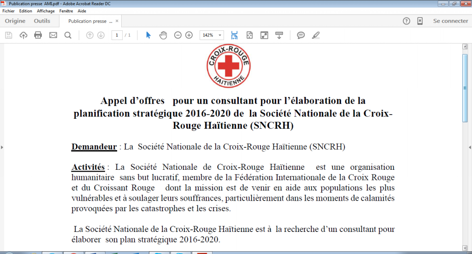Viewport: 472px width, 254px height.
Task: Select the Publication presse document tab
Action: point(90,21)
